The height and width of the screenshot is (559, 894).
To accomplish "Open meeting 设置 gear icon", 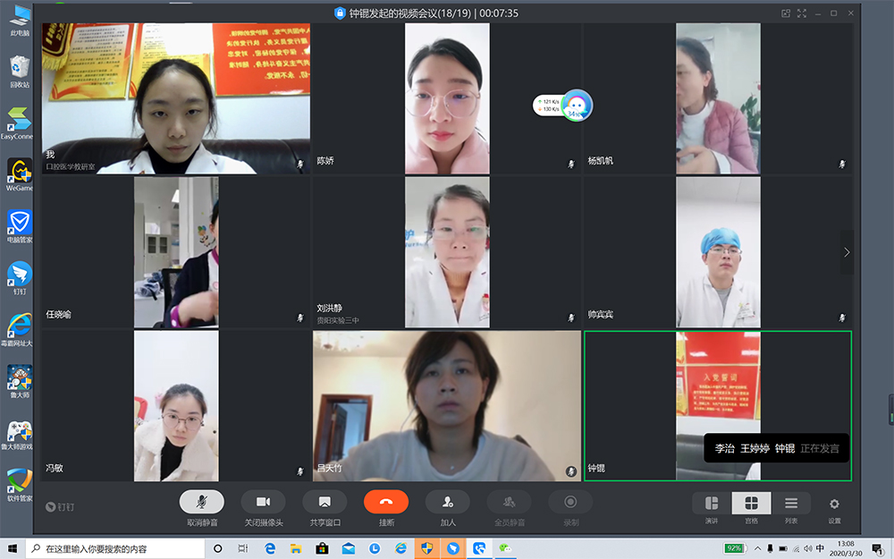I will tap(834, 504).
